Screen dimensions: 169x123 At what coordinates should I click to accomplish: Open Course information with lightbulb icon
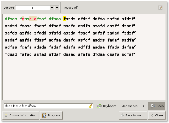click(x=20, y=115)
